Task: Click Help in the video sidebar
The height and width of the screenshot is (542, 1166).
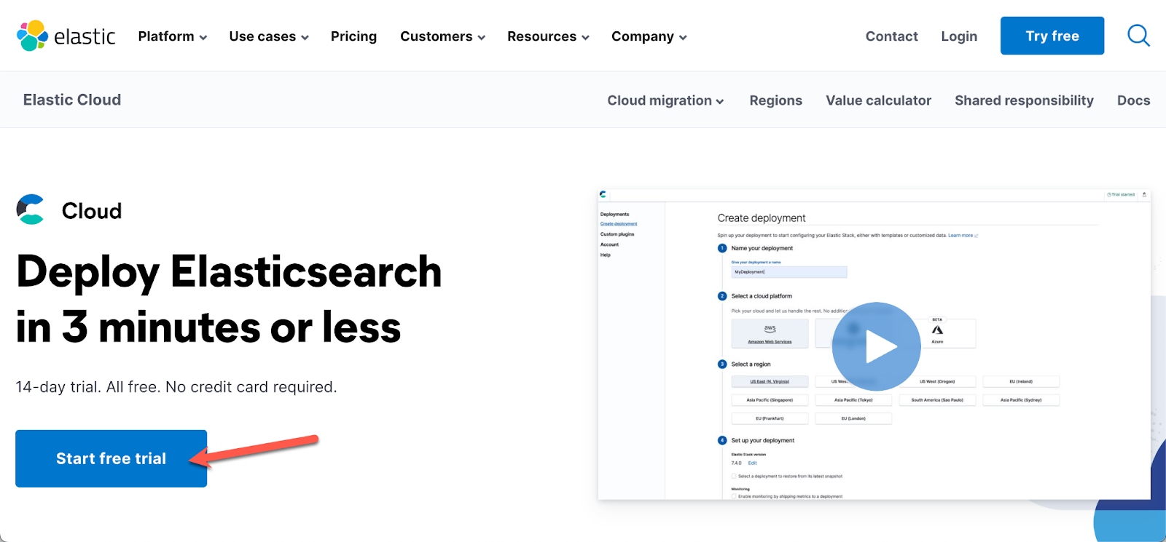Action: pyautogui.click(x=606, y=255)
